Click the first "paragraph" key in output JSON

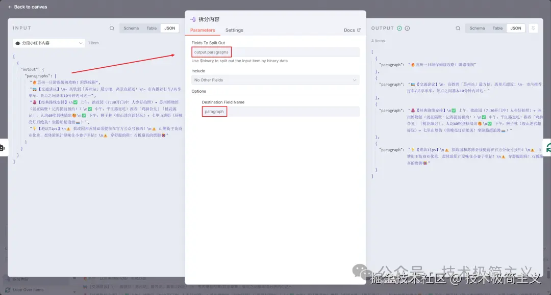pos(392,65)
